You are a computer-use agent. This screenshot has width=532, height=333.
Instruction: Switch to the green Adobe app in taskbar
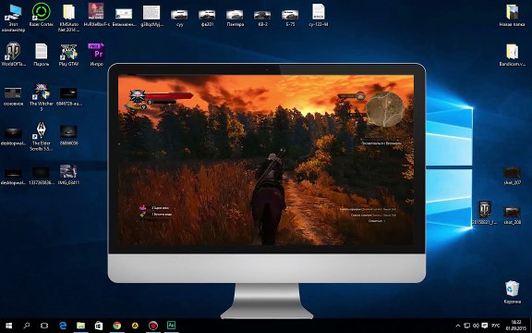(x=171, y=326)
